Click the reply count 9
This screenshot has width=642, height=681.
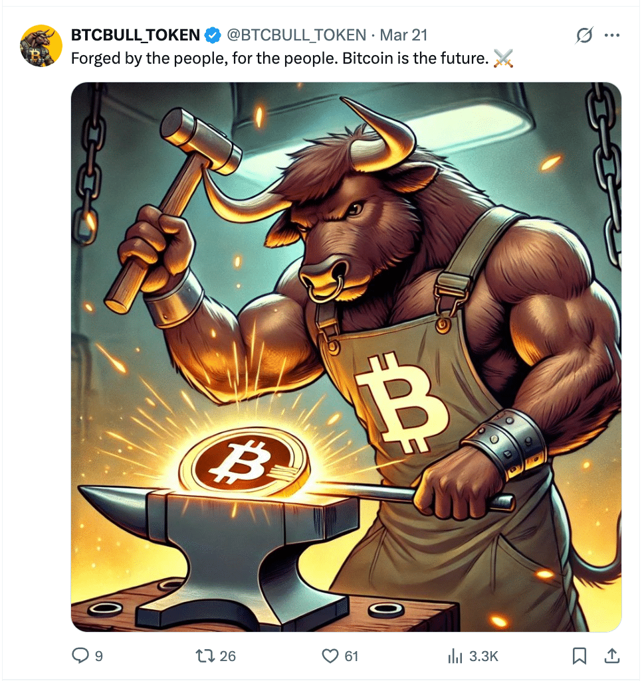point(99,656)
